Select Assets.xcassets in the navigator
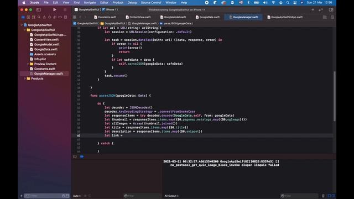 45,54
